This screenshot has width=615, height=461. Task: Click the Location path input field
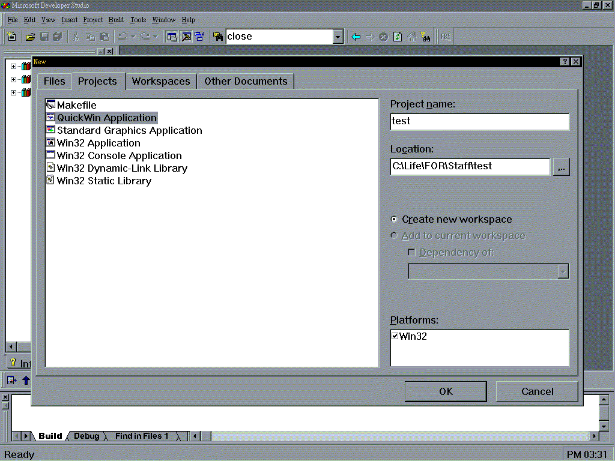coord(470,167)
